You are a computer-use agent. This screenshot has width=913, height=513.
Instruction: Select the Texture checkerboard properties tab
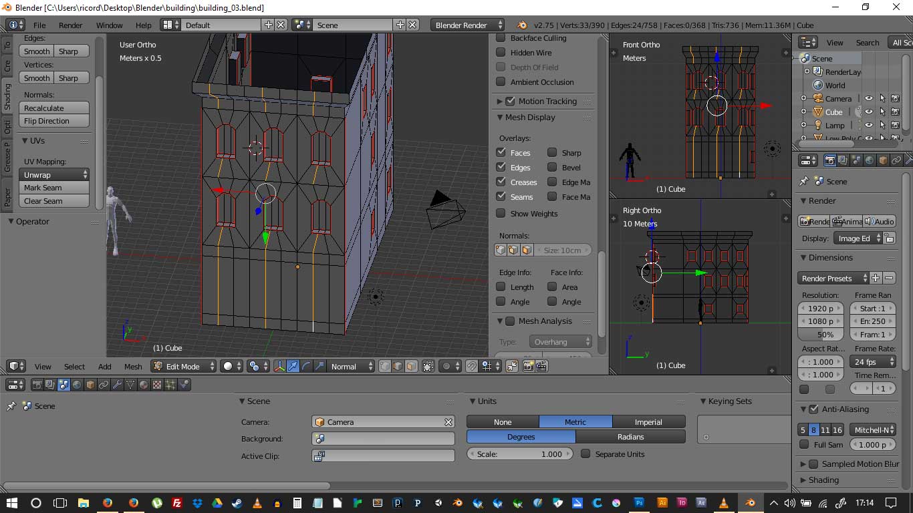(157, 385)
